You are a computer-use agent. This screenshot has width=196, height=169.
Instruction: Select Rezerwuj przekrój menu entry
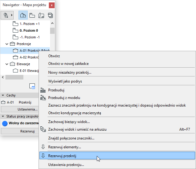point(117,156)
